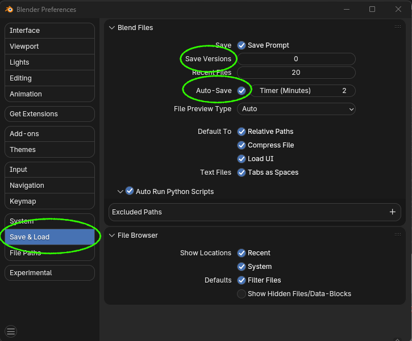The width and height of the screenshot is (412, 341).
Task: Click the Save Versions label
Action: click(208, 59)
